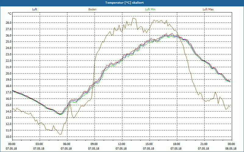
Task: Select the brown 'Boden' legend label
Action: coord(92,9)
